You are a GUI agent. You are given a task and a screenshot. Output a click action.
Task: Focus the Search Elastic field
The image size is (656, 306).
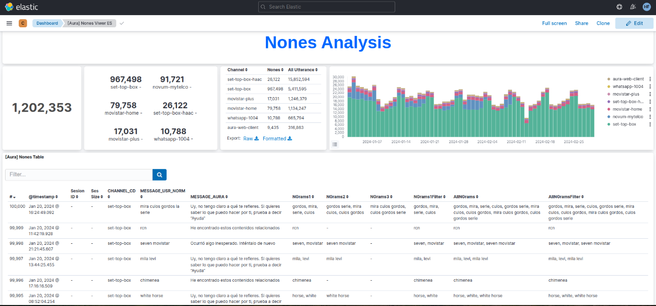(x=326, y=7)
